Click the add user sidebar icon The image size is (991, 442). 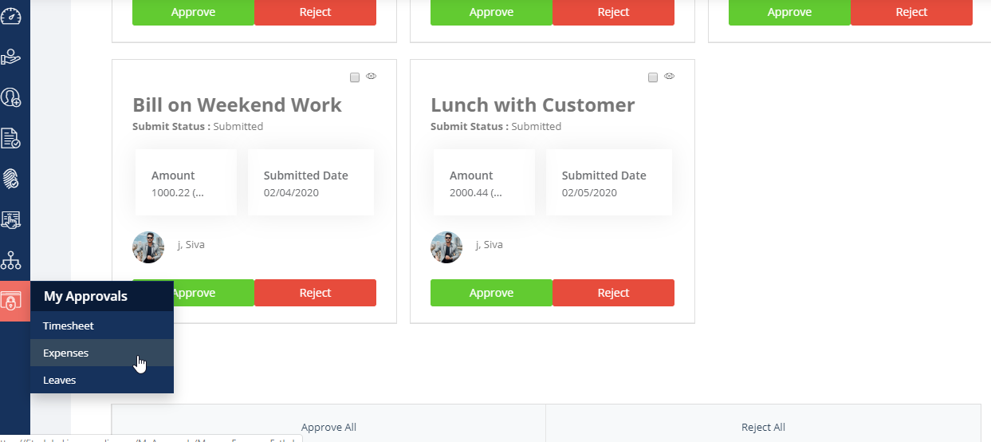pyautogui.click(x=10, y=97)
